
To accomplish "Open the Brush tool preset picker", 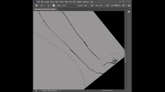I will click(42, 6).
